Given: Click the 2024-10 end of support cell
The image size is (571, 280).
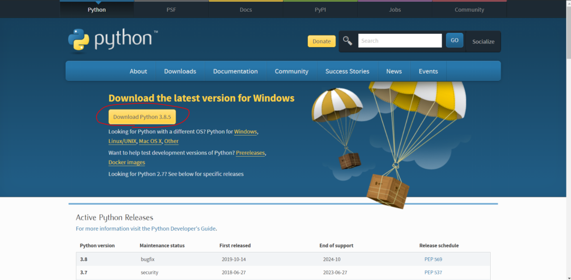Looking at the screenshot, I should 331,259.
